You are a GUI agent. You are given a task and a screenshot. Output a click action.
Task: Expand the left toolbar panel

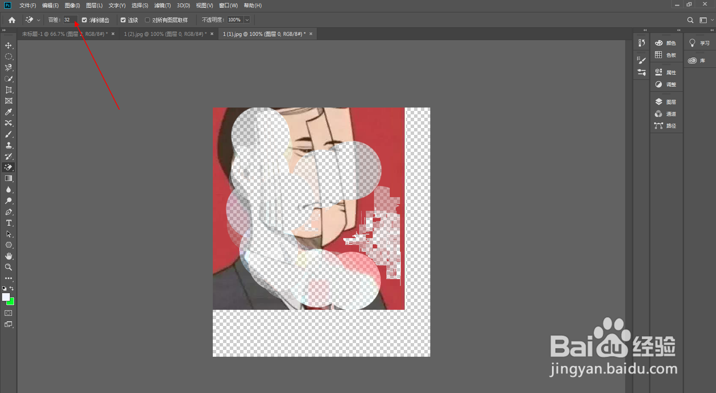pos(4,30)
